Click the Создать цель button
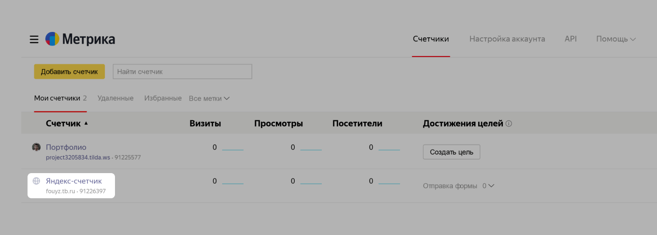 (451, 152)
